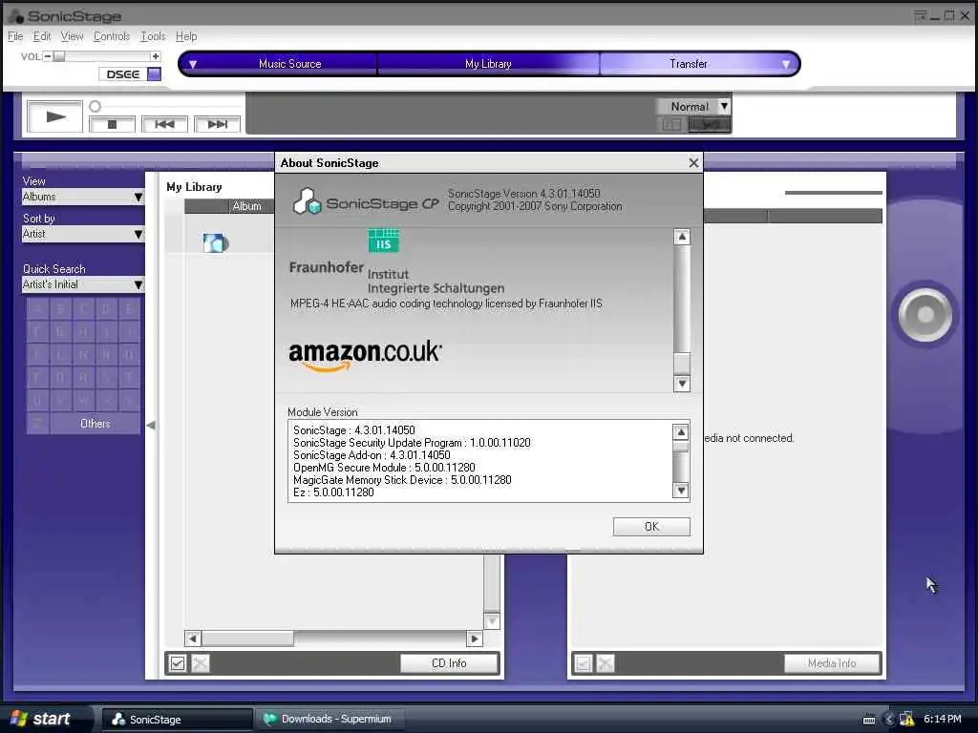
Task: Open the Edit menu
Action: pos(42,36)
